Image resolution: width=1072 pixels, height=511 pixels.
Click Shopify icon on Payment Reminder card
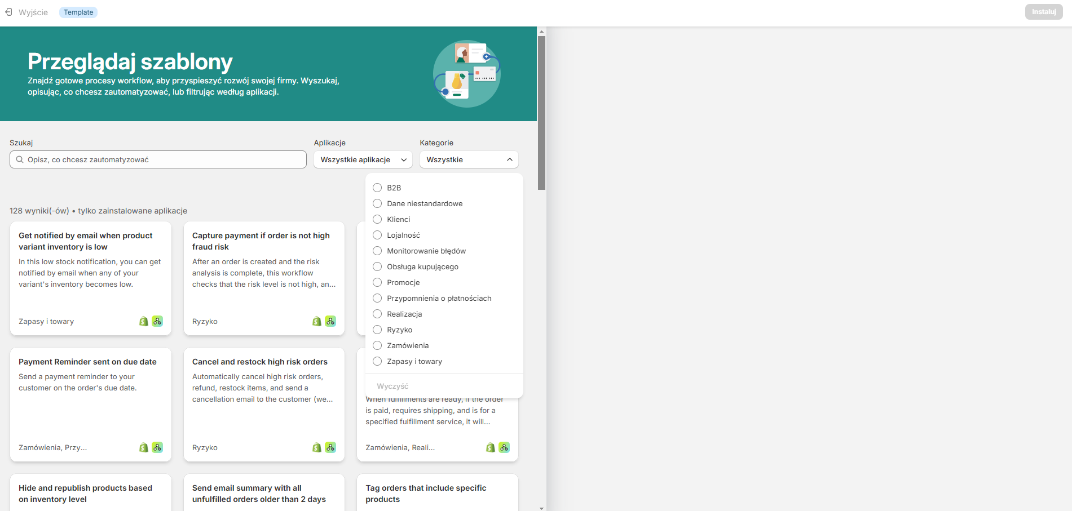pyautogui.click(x=144, y=447)
